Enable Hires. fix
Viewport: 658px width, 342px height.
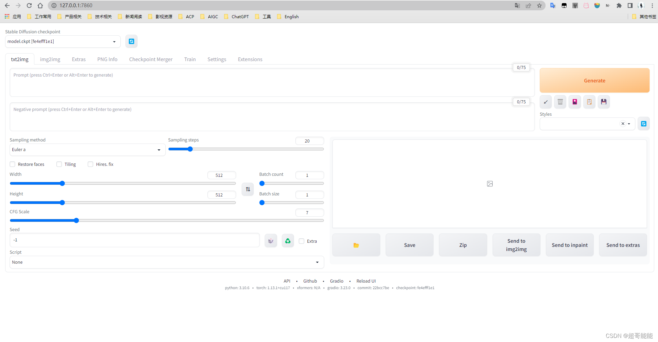[90, 164]
